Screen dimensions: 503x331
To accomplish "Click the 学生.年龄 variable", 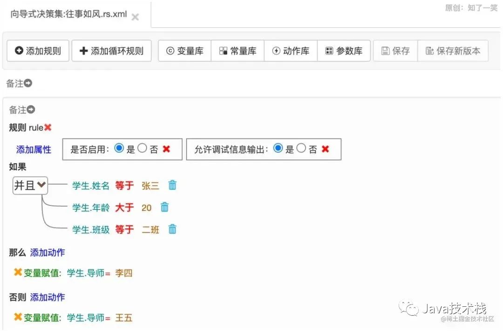I will (91, 208).
